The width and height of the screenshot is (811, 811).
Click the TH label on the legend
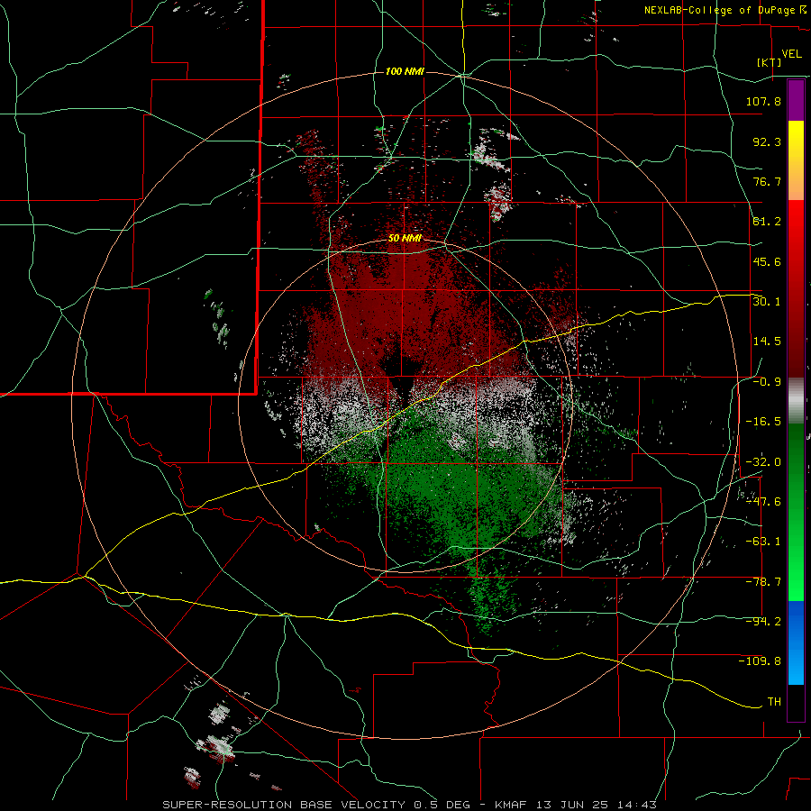pyautogui.click(x=774, y=702)
